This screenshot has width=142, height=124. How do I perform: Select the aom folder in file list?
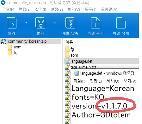pos(74,55)
